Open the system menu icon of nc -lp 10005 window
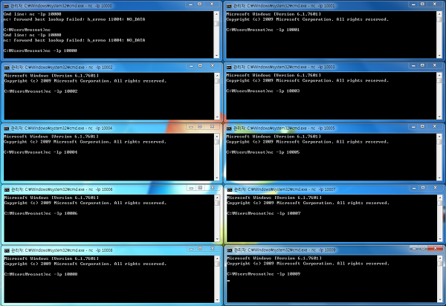This screenshot has height=306, width=446. [x=229, y=128]
